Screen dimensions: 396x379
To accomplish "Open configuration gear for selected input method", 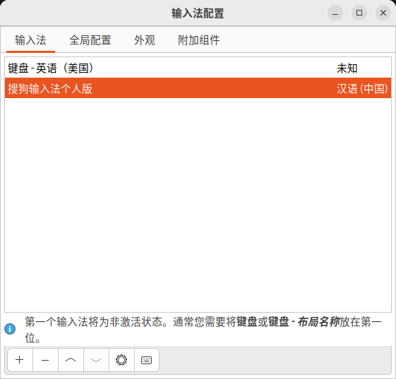I will click(121, 360).
